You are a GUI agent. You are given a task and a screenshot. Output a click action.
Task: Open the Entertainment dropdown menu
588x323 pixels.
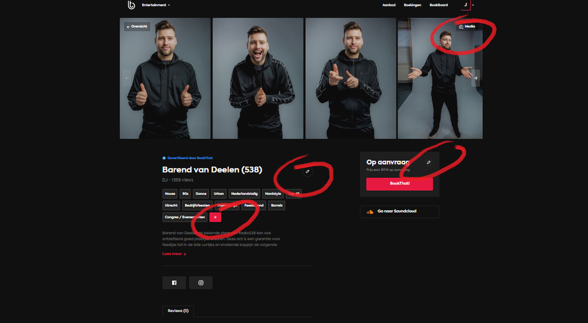(156, 5)
